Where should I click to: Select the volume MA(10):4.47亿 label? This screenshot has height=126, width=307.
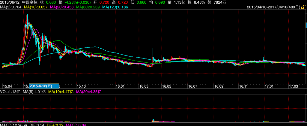tap(61, 91)
